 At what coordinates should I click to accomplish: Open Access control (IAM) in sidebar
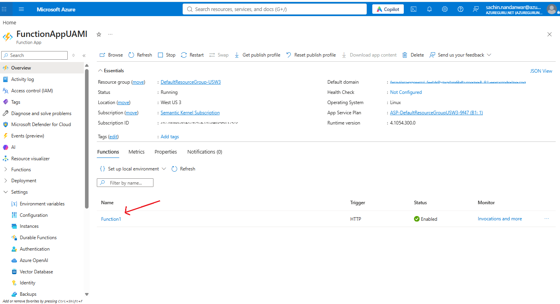tap(32, 91)
